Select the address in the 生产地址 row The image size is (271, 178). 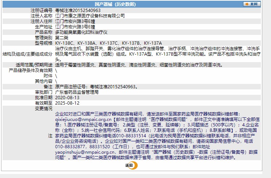pyautogui.click(x=75, y=27)
